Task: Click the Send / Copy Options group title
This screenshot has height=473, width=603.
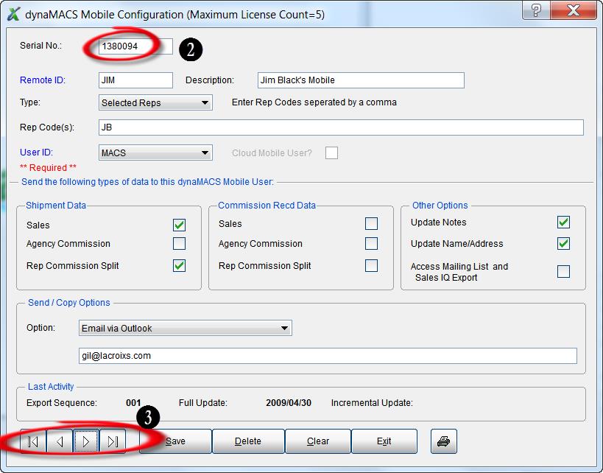Action: [x=69, y=303]
